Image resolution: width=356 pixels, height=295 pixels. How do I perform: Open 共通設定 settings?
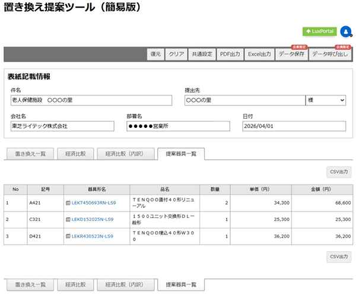pos(202,54)
